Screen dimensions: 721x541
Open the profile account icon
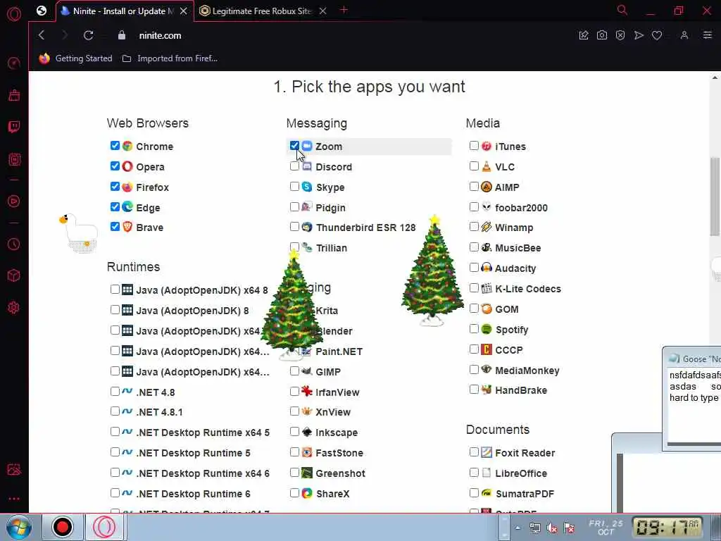point(684,35)
